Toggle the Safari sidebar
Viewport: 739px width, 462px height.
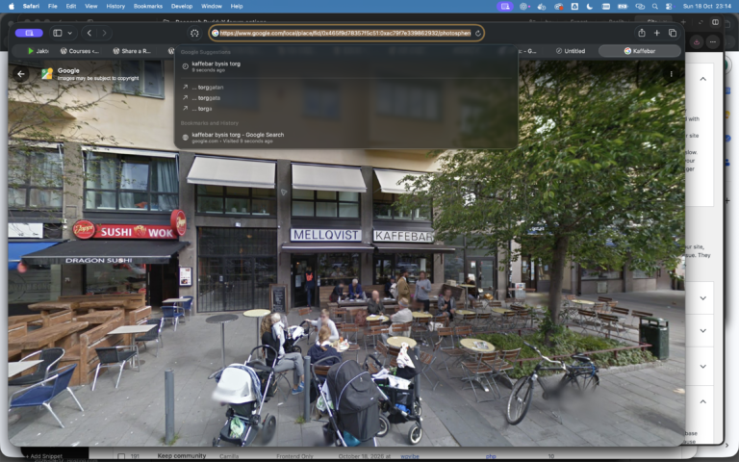[58, 33]
